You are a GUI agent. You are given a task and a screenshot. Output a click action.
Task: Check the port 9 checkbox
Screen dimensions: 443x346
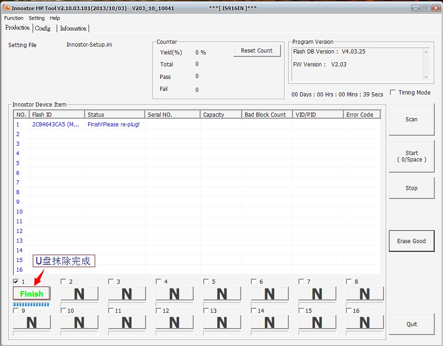pyautogui.click(x=16, y=310)
